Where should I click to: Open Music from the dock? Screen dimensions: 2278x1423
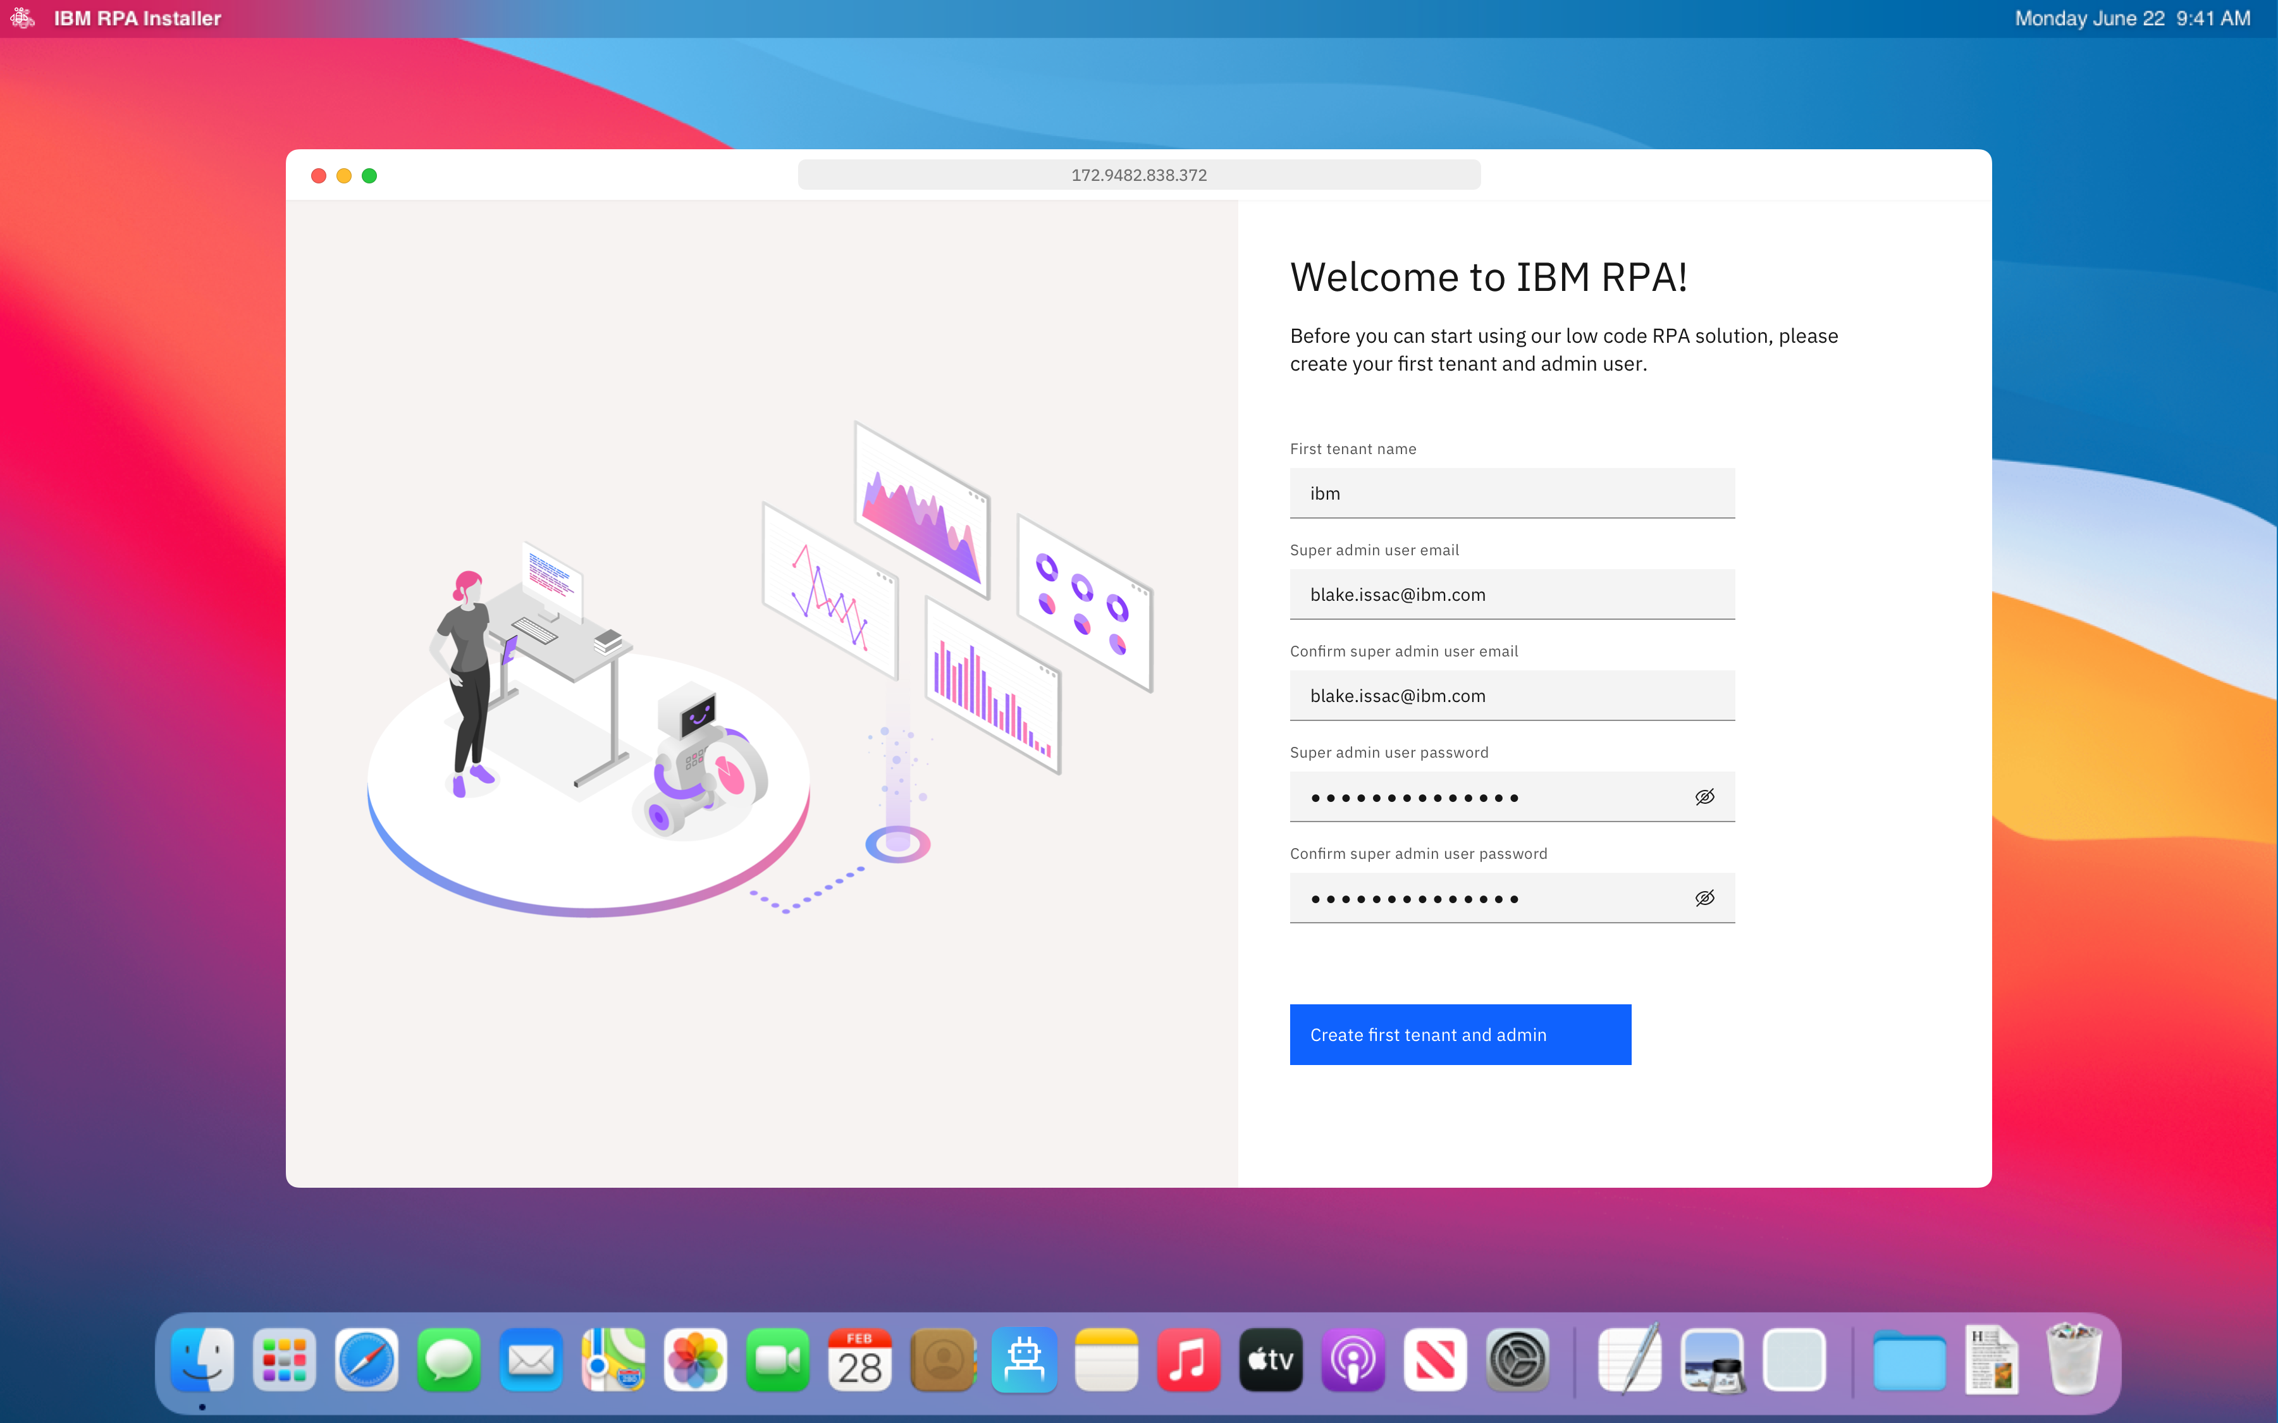[x=1188, y=1359]
